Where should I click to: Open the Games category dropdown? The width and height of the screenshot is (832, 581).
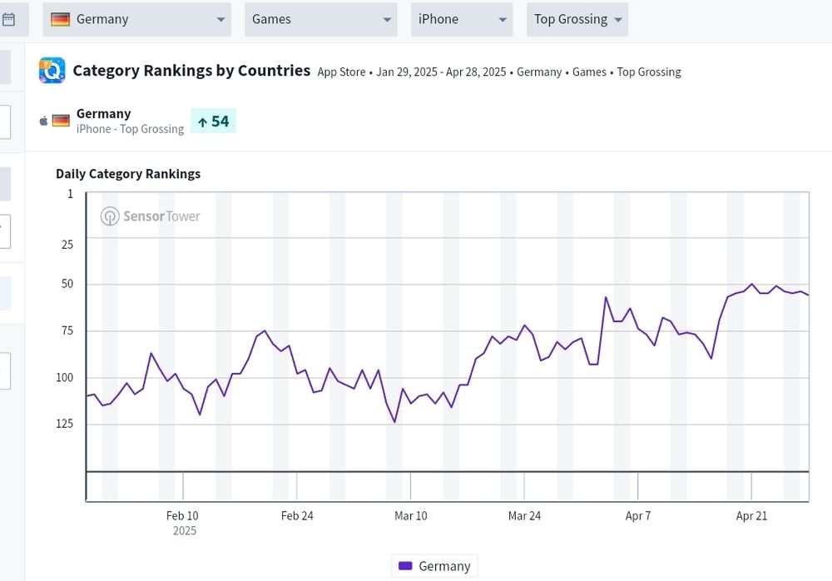[321, 20]
